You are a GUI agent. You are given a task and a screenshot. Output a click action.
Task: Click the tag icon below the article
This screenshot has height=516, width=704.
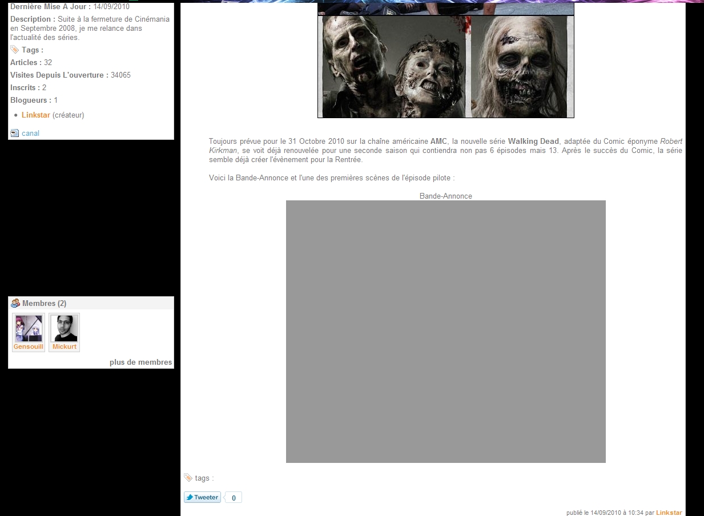click(x=188, y=478)
